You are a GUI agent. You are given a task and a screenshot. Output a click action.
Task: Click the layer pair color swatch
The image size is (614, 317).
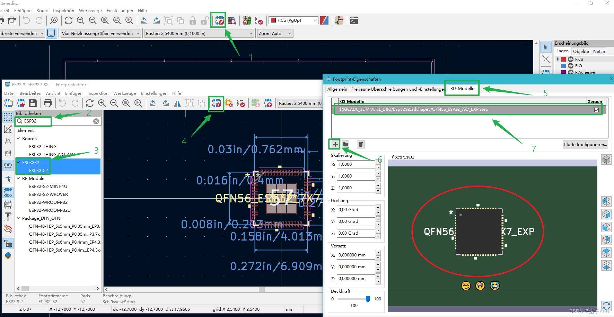[324, 20]
